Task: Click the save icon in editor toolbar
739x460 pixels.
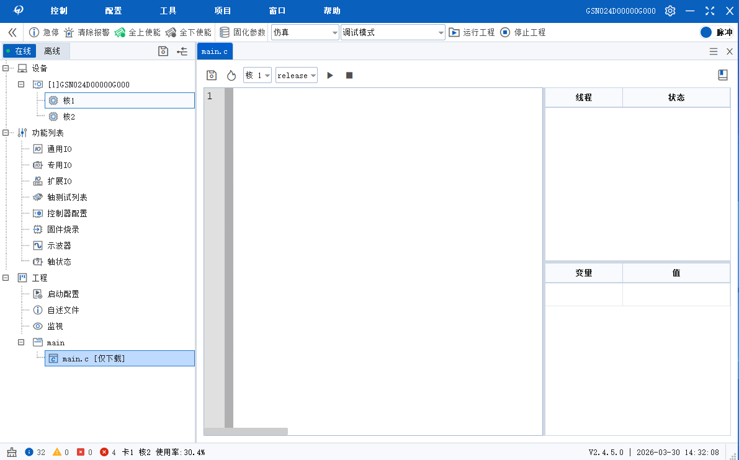Action: coord(212,75)
